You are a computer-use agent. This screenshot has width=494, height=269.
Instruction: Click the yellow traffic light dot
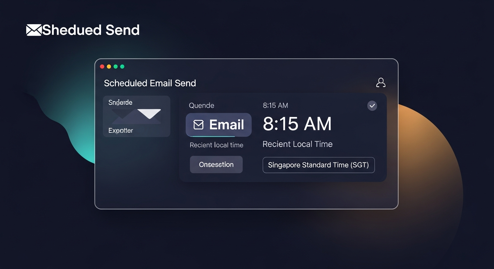coord(109,66)
